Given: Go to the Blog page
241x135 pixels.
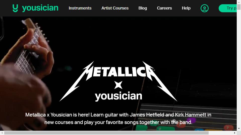Looking at the screenshot, I should click(143, 8).
